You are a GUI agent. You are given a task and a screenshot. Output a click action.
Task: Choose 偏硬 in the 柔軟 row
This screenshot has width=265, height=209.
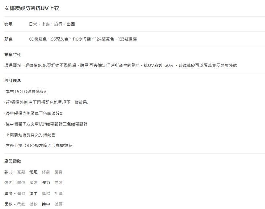[58, 204]
